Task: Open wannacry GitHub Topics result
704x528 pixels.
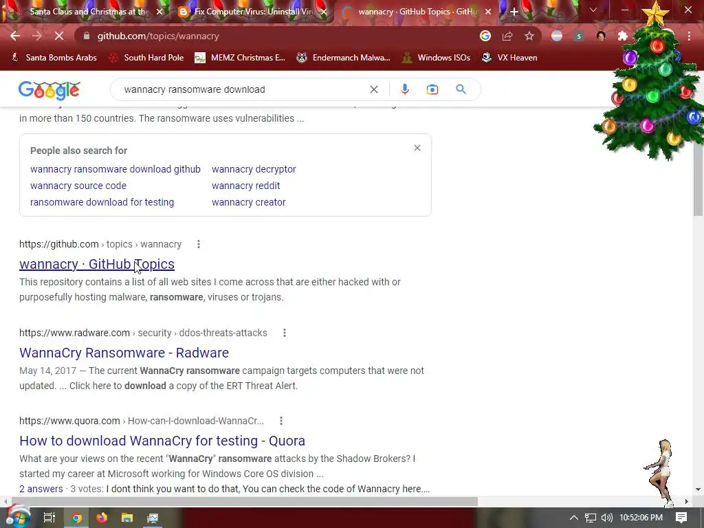Action: (97, 264)
